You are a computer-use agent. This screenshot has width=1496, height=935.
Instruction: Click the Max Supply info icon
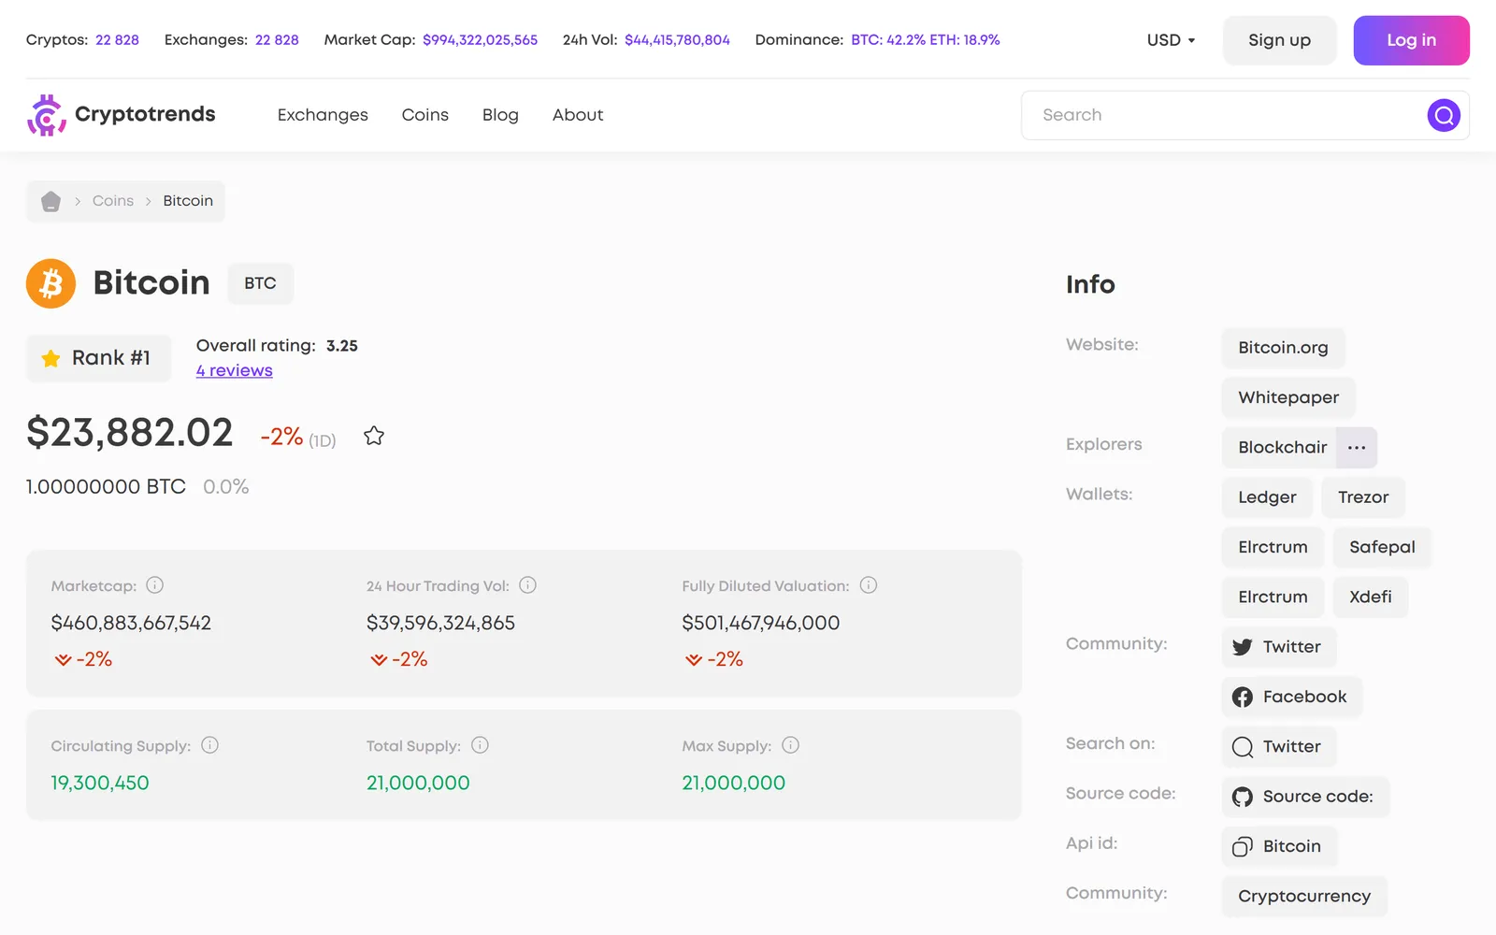point(791,745)
